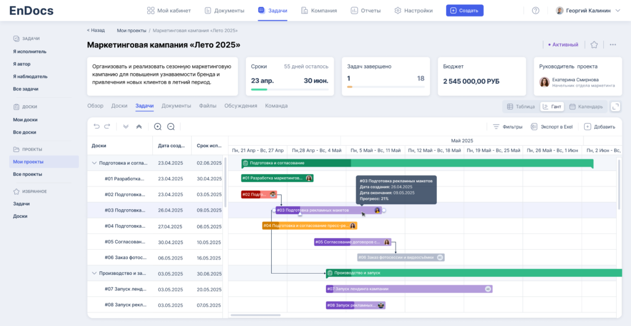This screenshot has height=326, width=631.
Task: Click the zoom in magnifier icon
Action: point(158,127)
